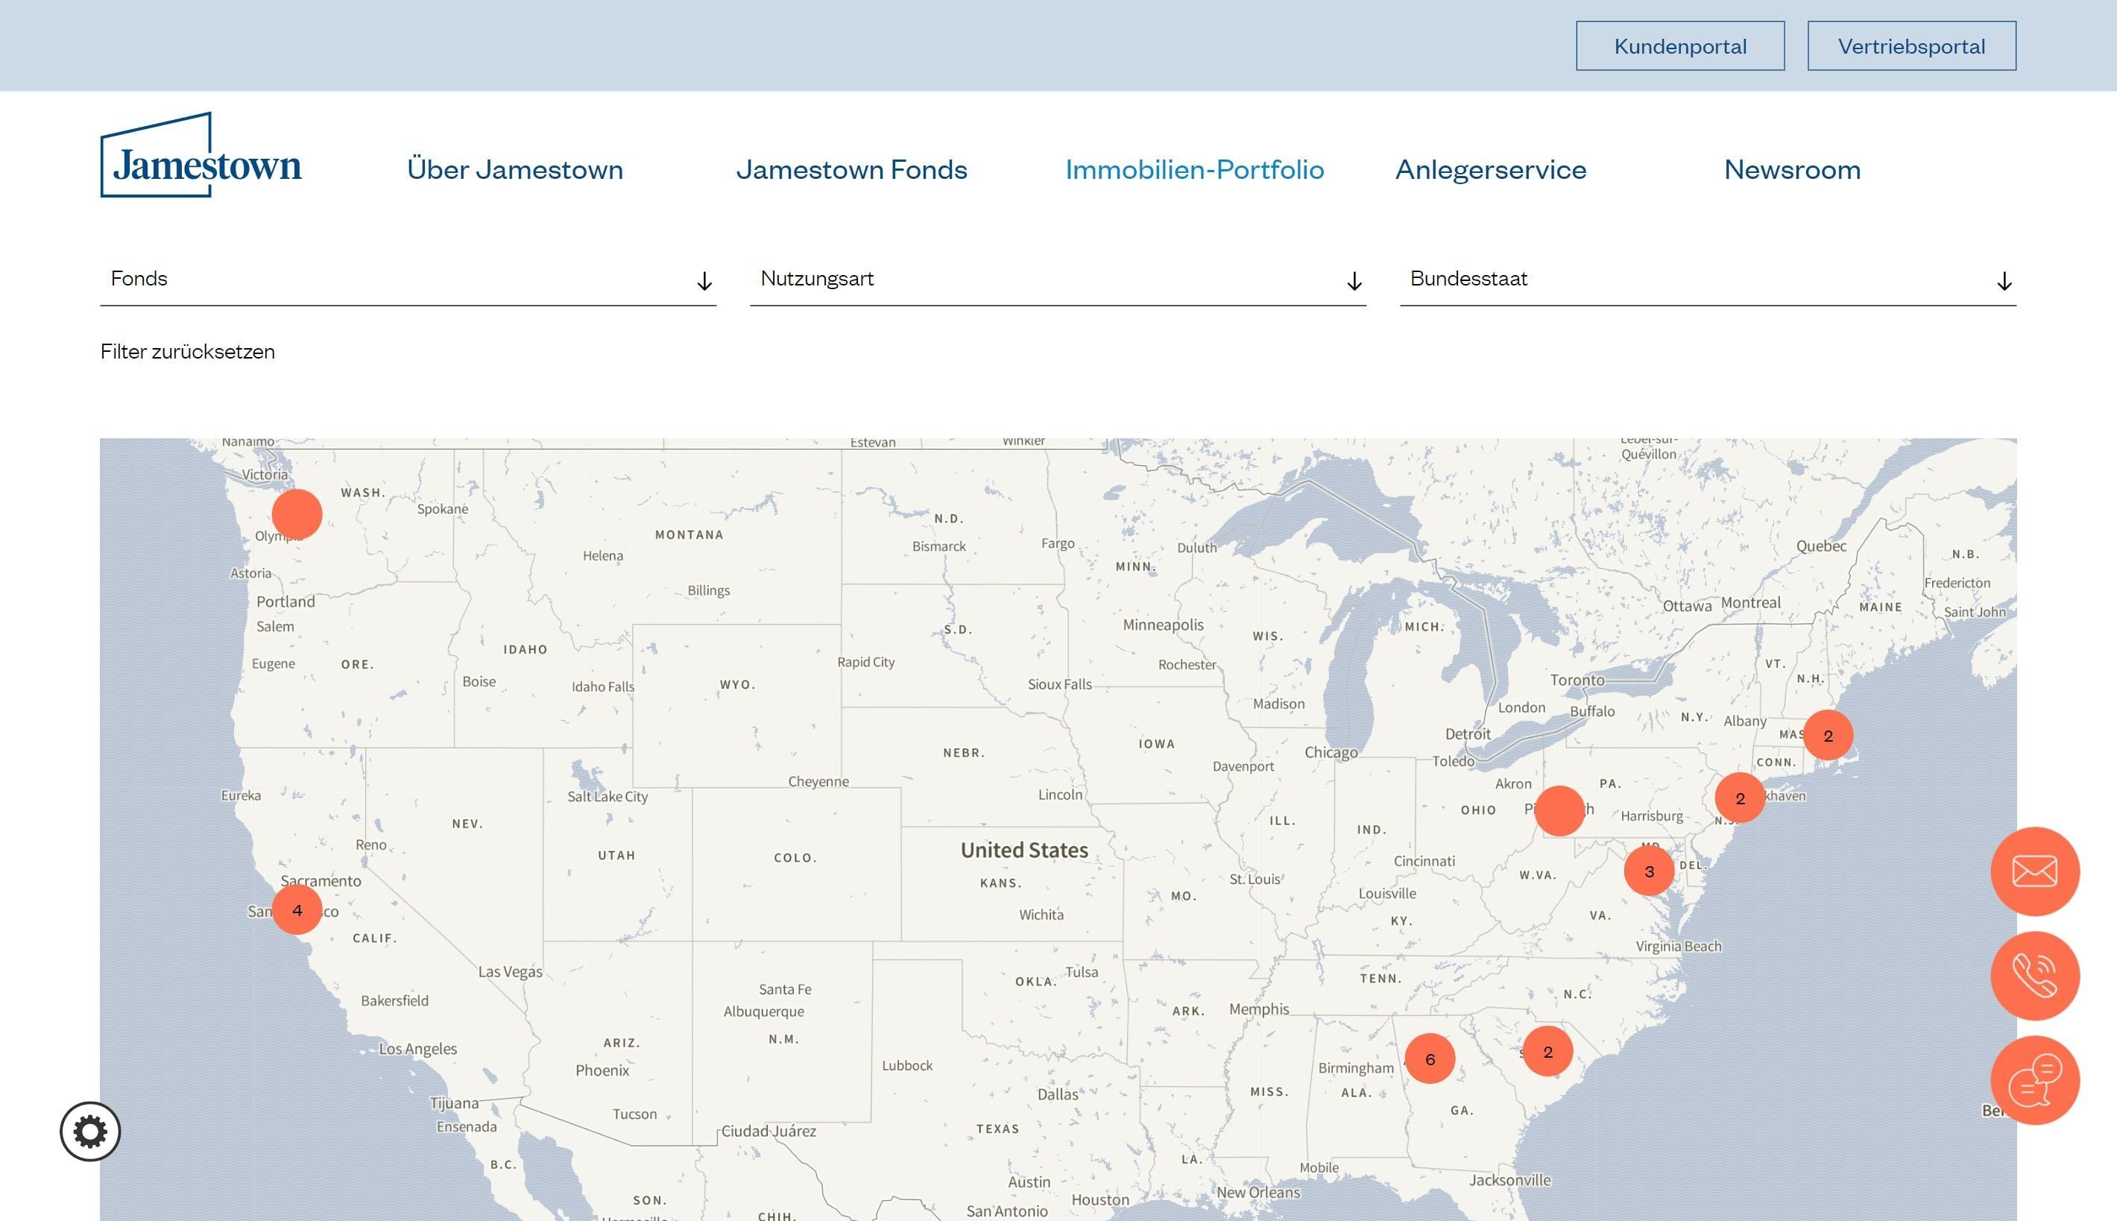Select the San Francisco cluster with 4
This screenshot has width=2117, height=1221.
pyautogui.click(x=297, y=910)
